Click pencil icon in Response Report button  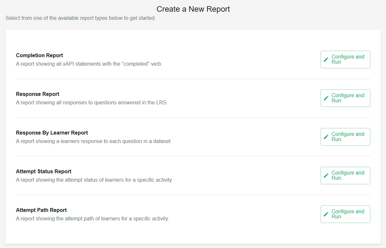326,98
